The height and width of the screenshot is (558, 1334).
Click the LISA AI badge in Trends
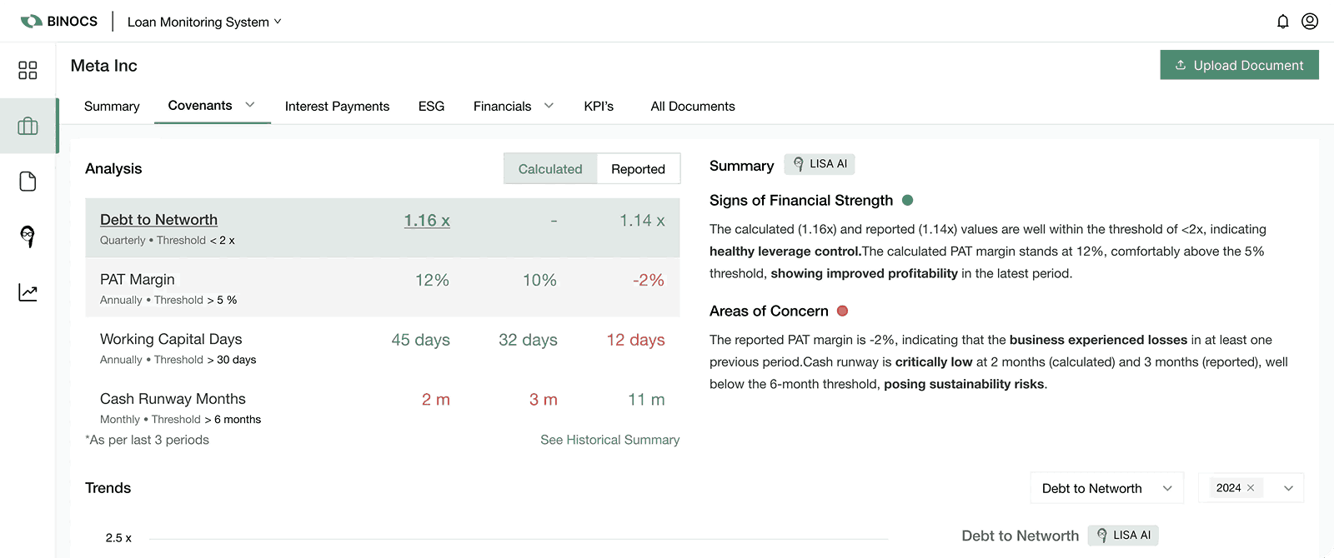pos(1122,536)
